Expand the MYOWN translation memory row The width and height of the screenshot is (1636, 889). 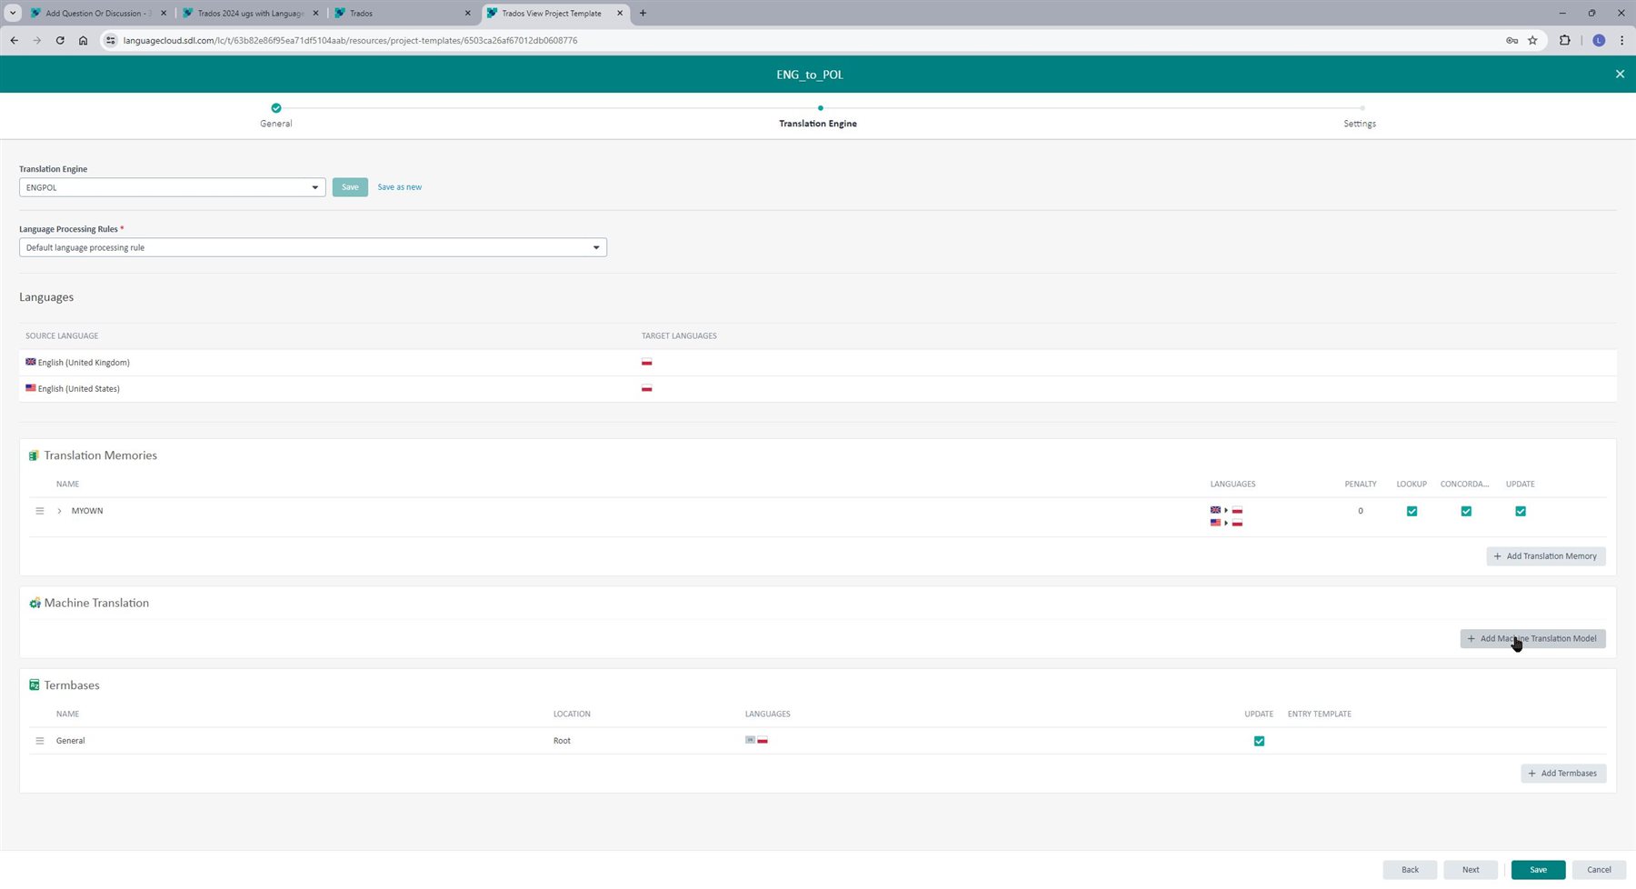click(x=59, y=510)
